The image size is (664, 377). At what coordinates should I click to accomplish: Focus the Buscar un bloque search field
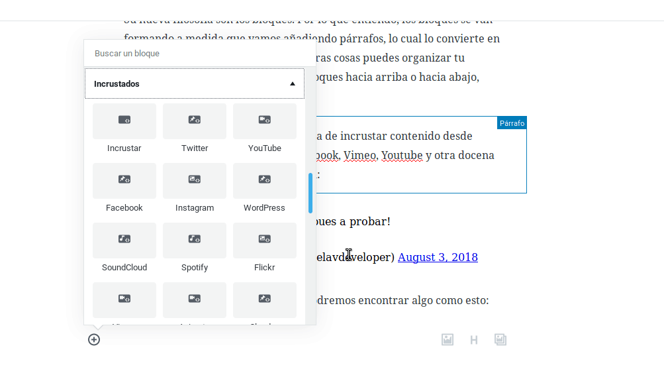point(200,54)
